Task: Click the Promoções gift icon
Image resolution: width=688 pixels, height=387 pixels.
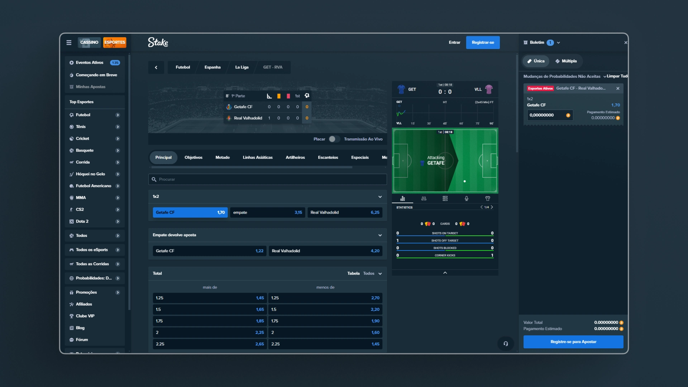Action: pyautogui.click(x=71, y=292)
